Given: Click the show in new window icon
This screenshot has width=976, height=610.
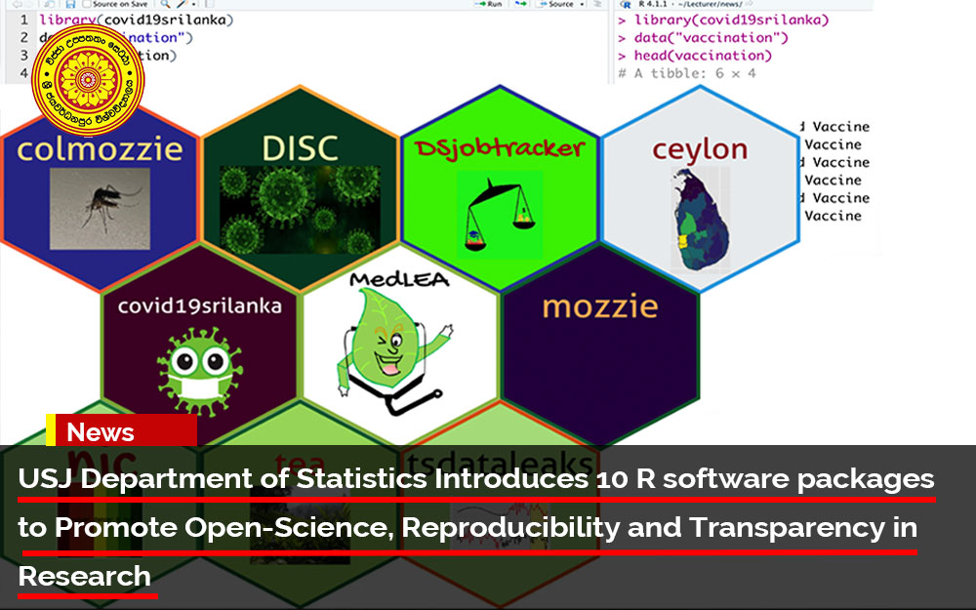Looking at the screenshot, I should (750, 4).
